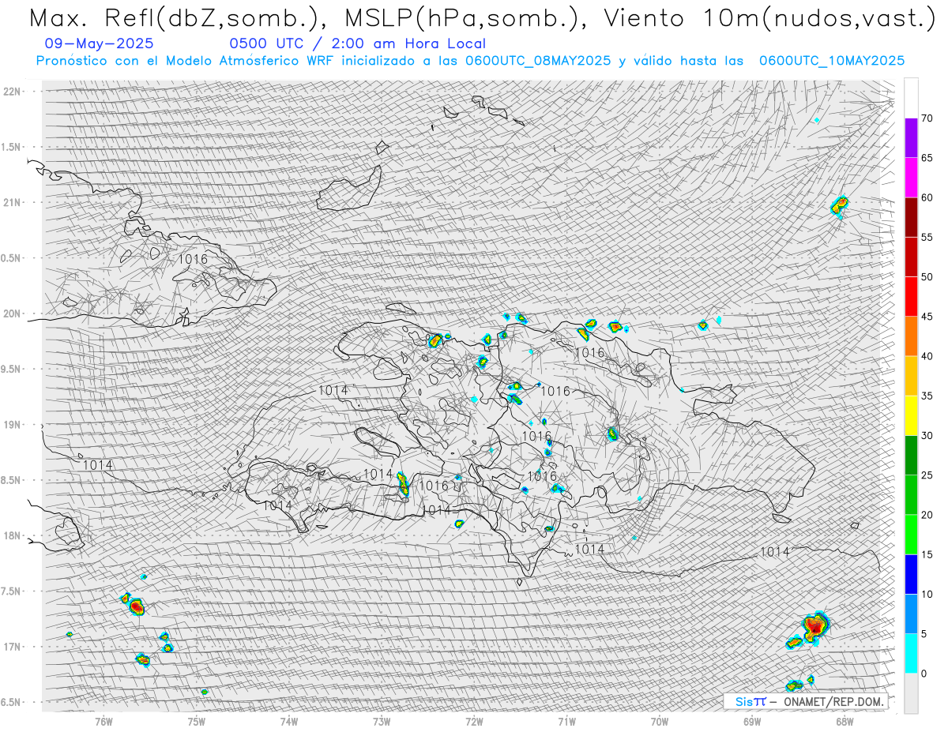Click the clipped latitude axis label 6.5N

12,702
